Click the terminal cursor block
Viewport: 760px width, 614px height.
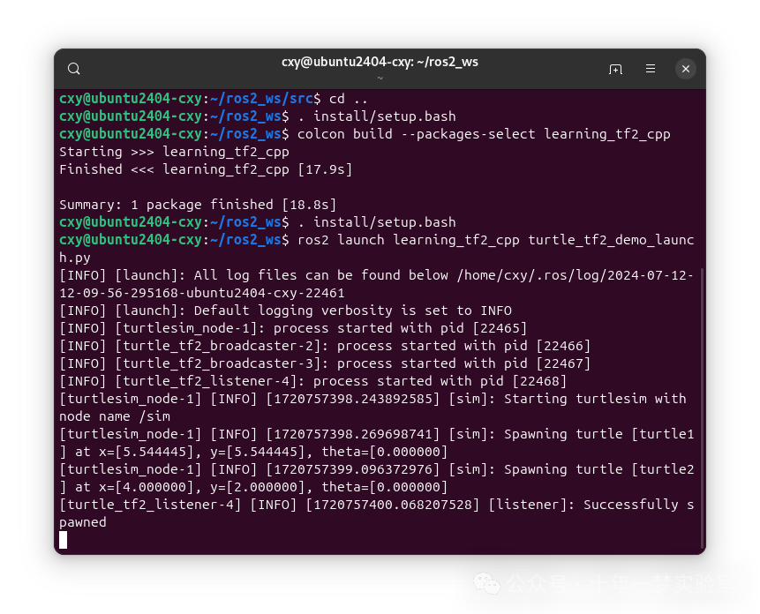[x=63, y=540]
